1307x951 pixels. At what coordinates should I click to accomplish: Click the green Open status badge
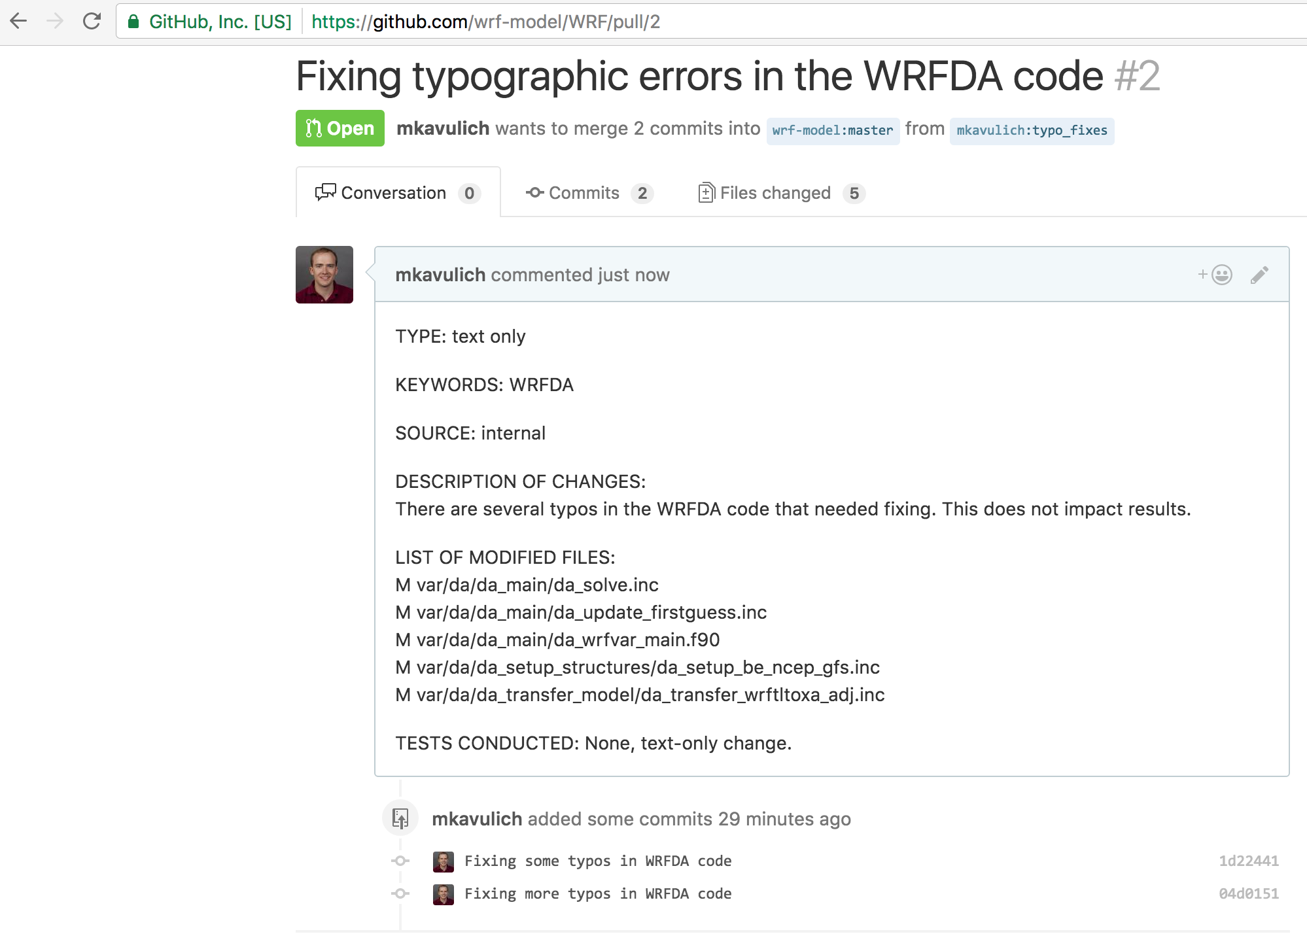[340, 128]
